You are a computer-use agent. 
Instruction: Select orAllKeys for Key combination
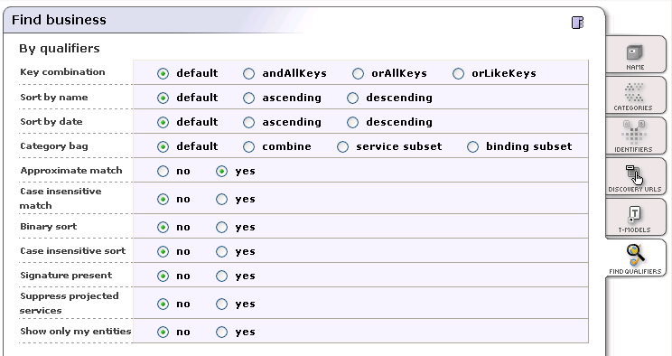click(358, 74)
